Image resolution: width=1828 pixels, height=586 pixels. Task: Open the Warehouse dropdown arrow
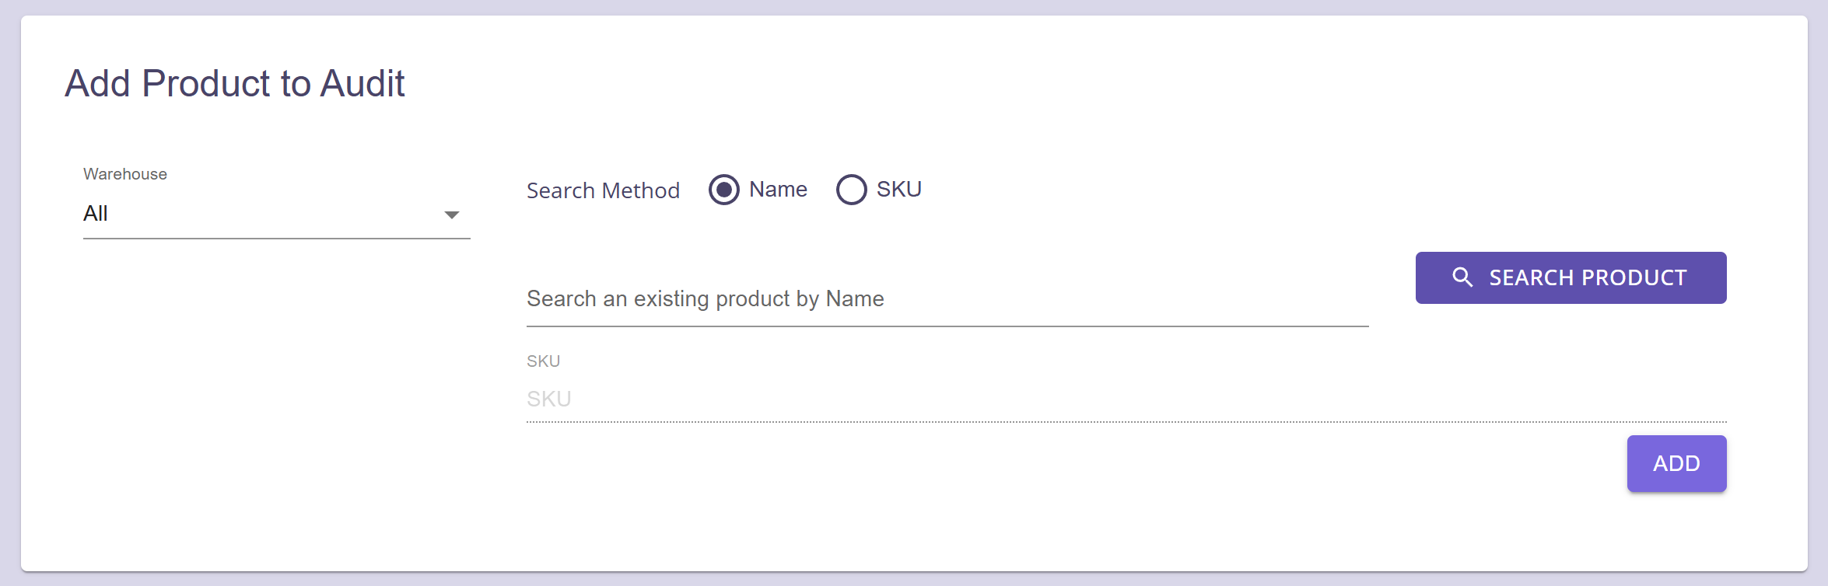pos(451,215)
